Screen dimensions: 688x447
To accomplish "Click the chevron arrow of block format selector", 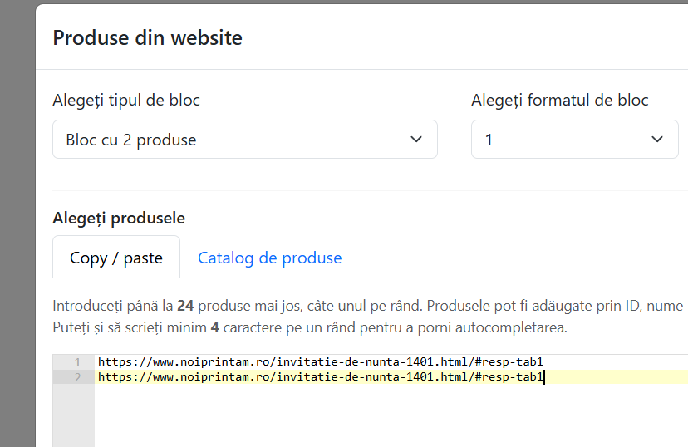I will pos(658,140).
